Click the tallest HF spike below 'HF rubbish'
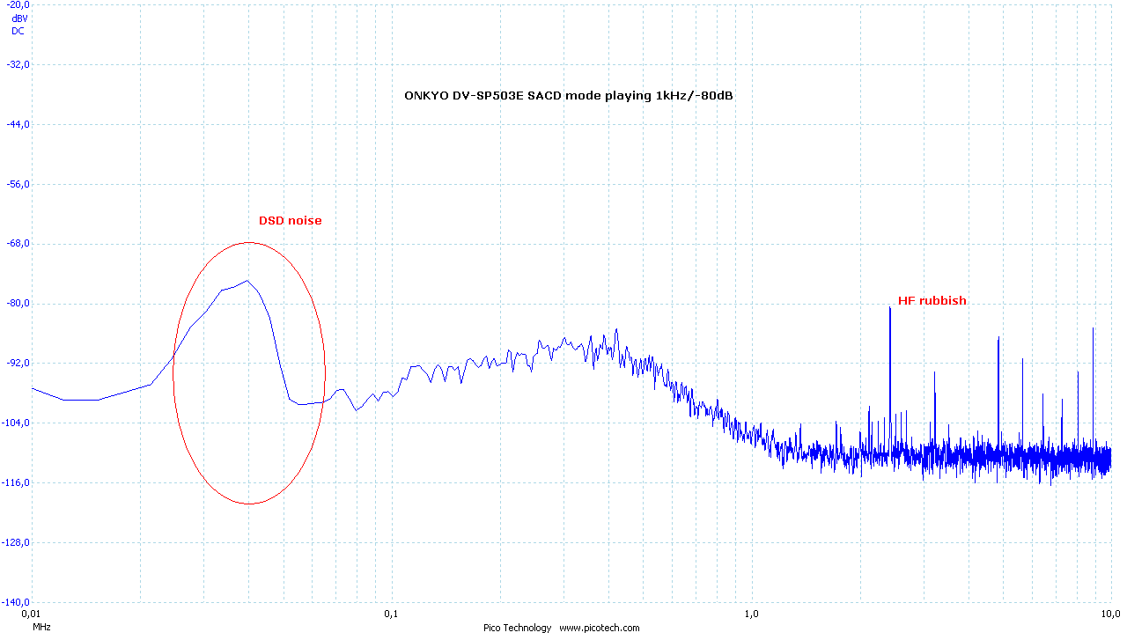This screenshot has width=1127, height=640. pos(890,379)
